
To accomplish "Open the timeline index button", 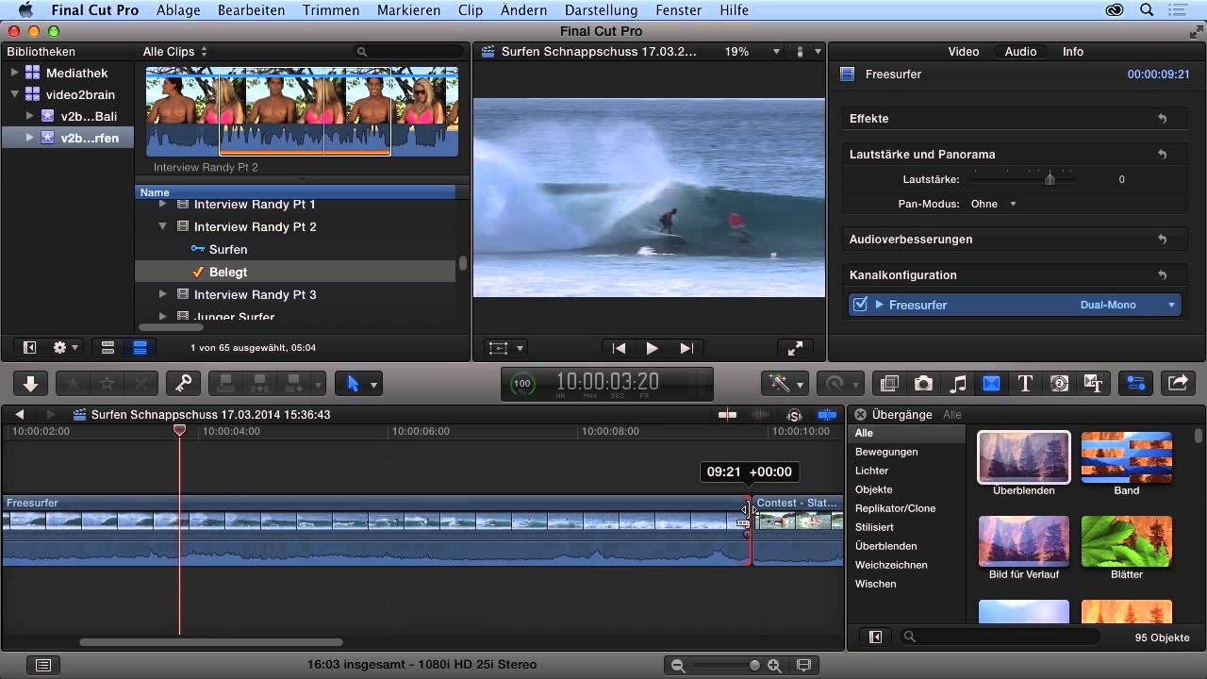I will [x=42, y=665].
